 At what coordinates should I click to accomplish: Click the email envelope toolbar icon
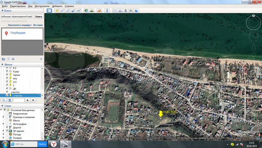point(115,11)
